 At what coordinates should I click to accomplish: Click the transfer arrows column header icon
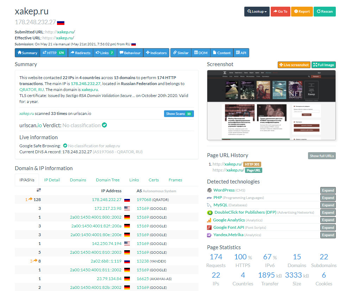pos(39,190)
